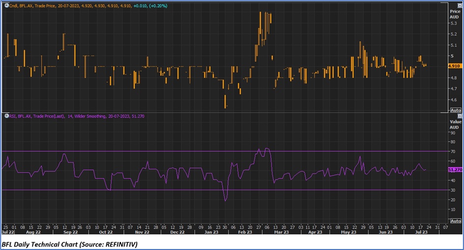The width and height of the screenshot is (464, 250).
Task: Click the price panel collapse icon top right
Action: pos(460,5)
